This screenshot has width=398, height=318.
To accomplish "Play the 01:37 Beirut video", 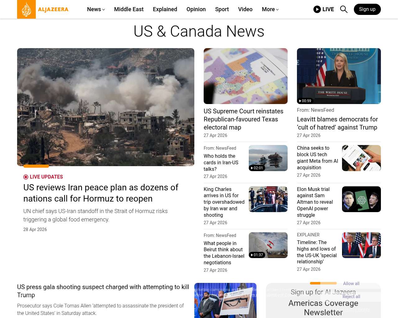I will pyautogui.click(x=257, y=255).
